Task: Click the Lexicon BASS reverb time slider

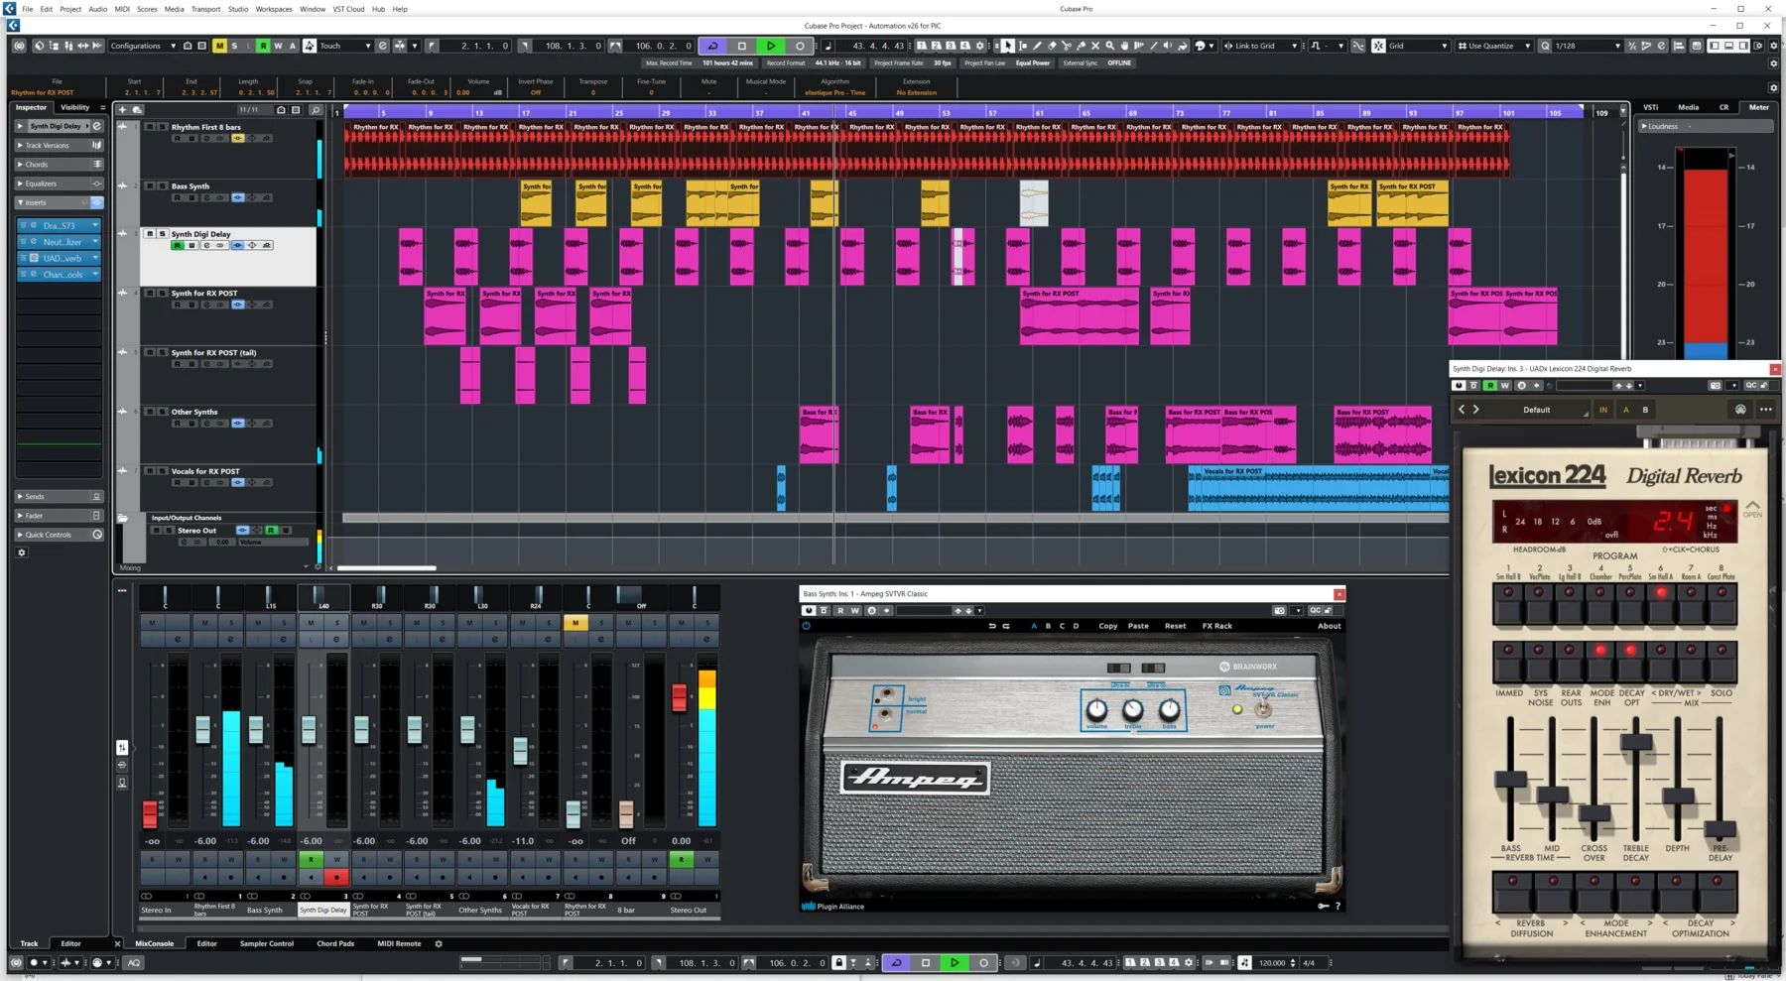Action: [1511, 780]
